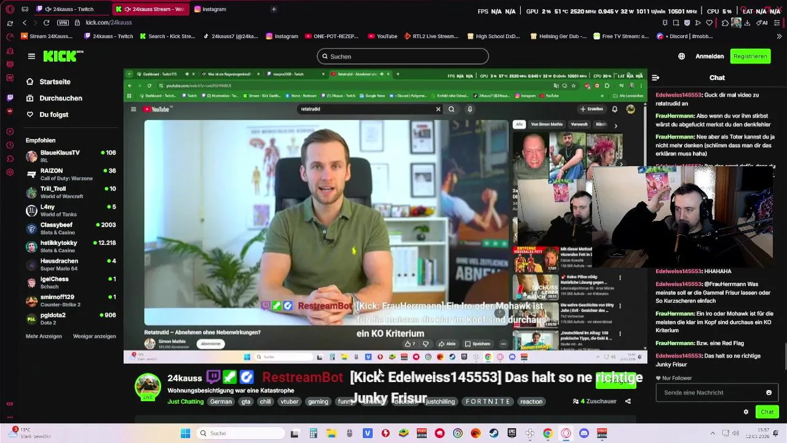
Task: Click the language globe icon
Action: pos(681,56)
